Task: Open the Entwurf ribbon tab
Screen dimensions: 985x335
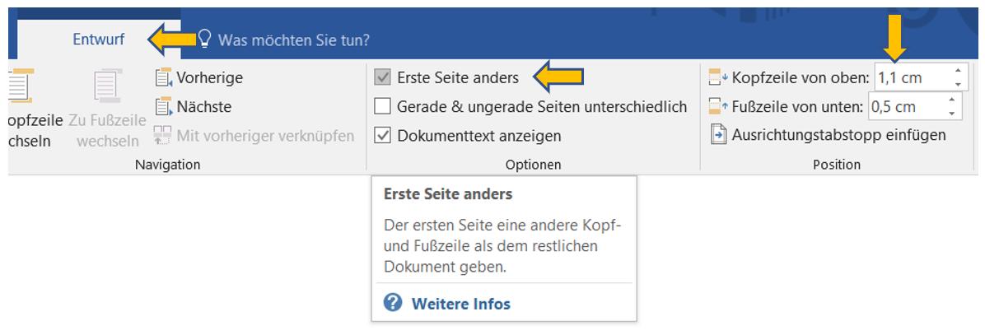Action: [x=98, y=39]
